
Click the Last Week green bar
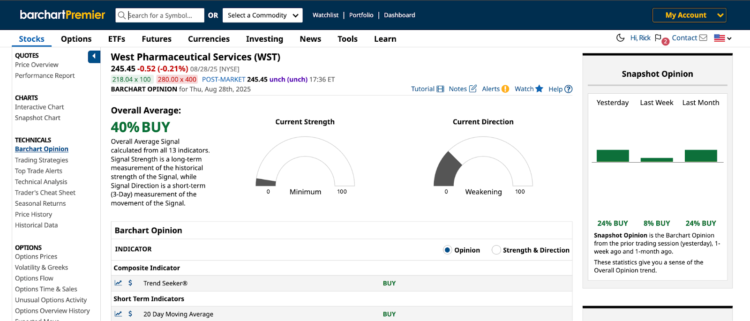pos(656,160)
